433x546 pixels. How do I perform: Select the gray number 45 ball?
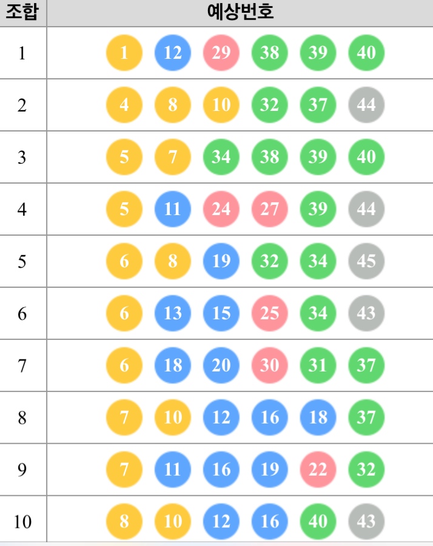[366, 261]
